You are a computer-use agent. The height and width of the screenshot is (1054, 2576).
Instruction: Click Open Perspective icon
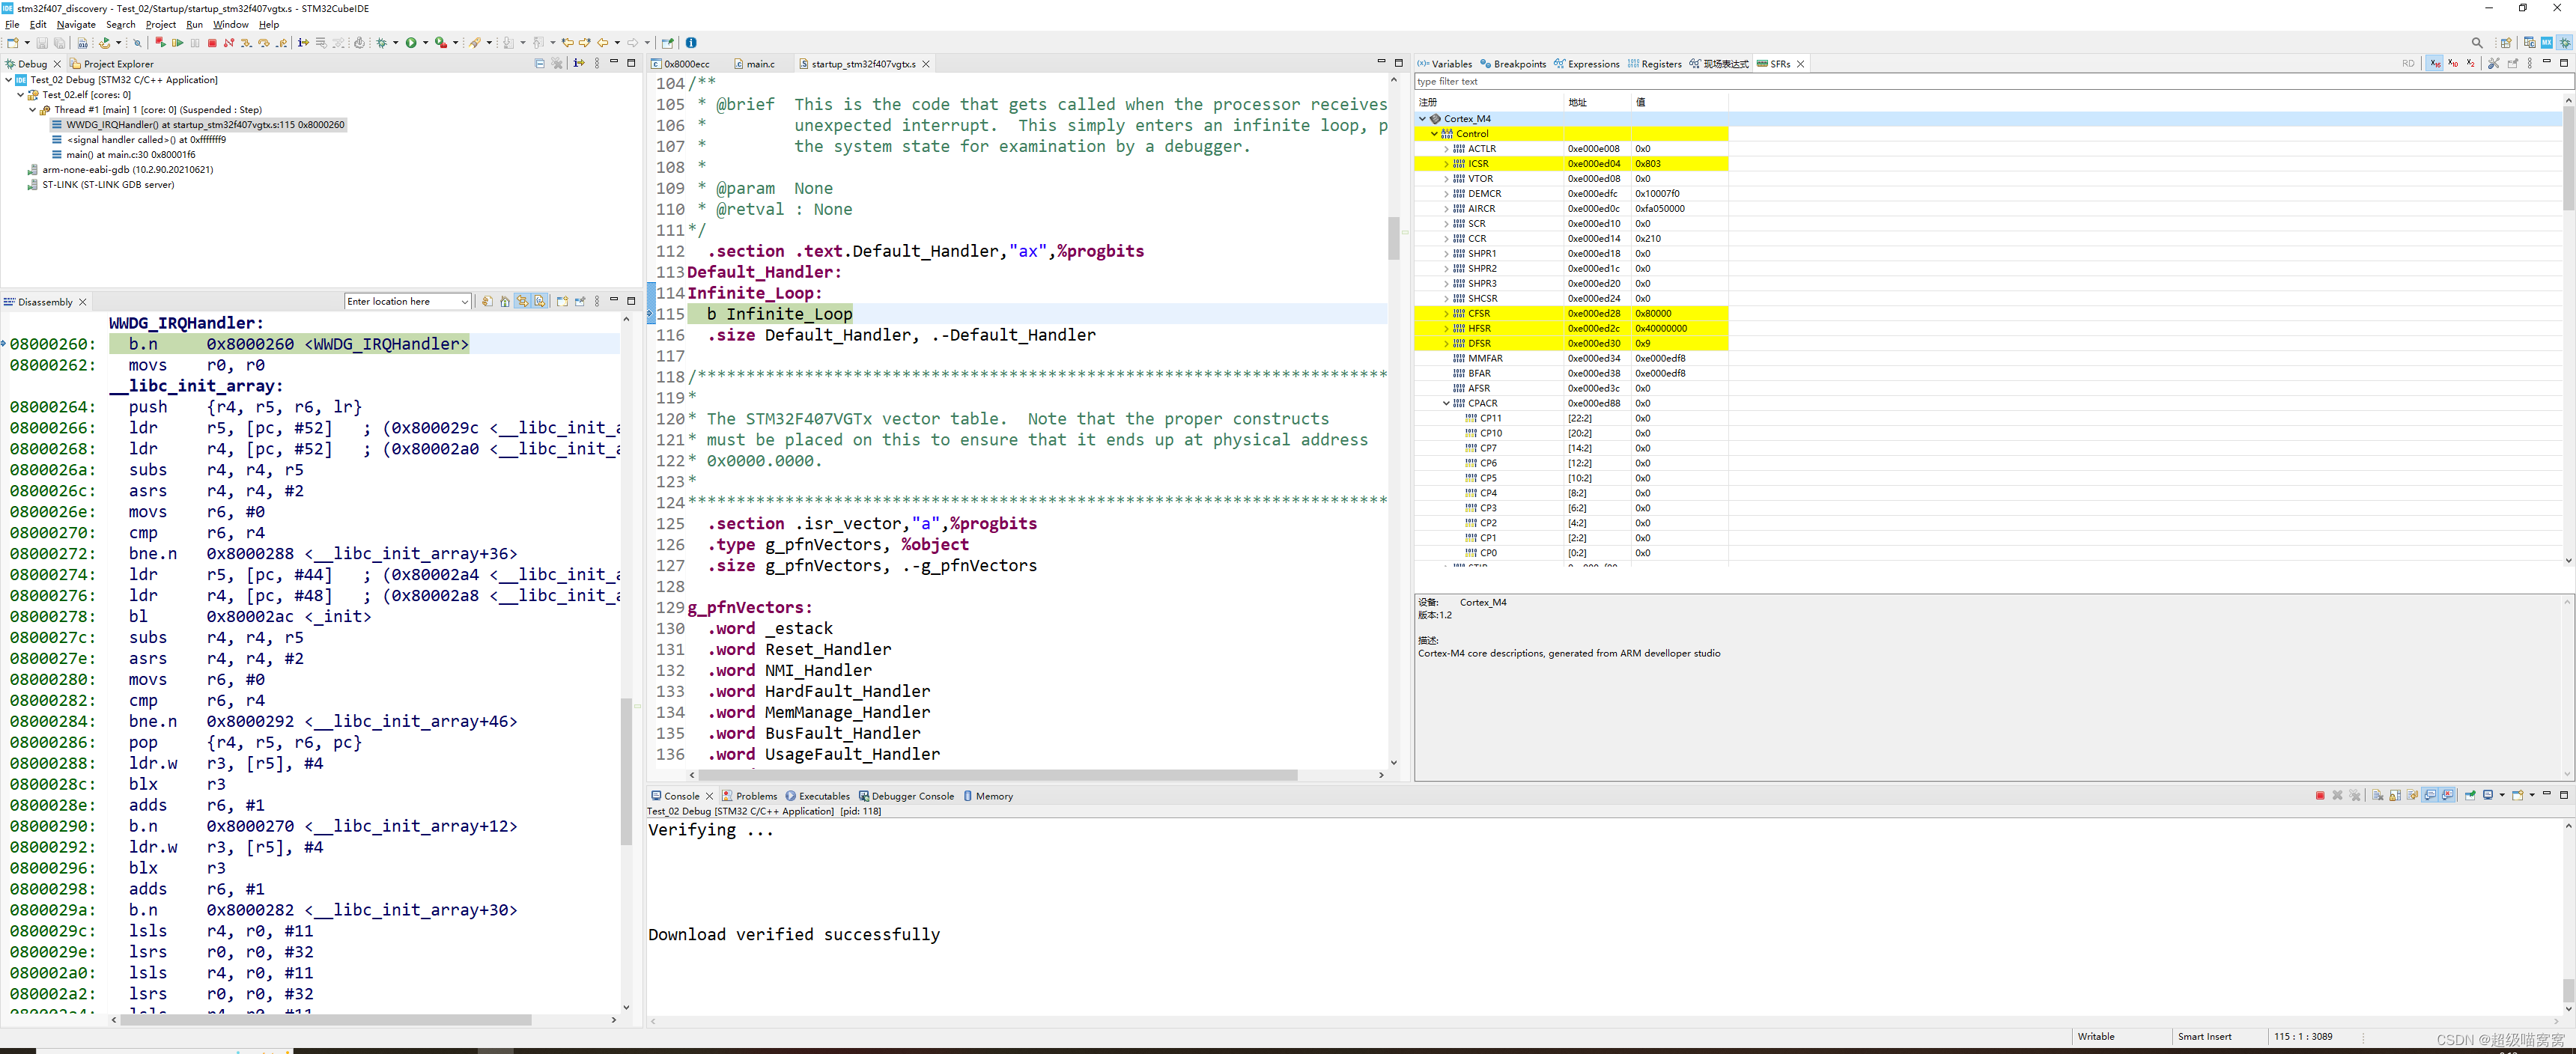click(2506, 43)
